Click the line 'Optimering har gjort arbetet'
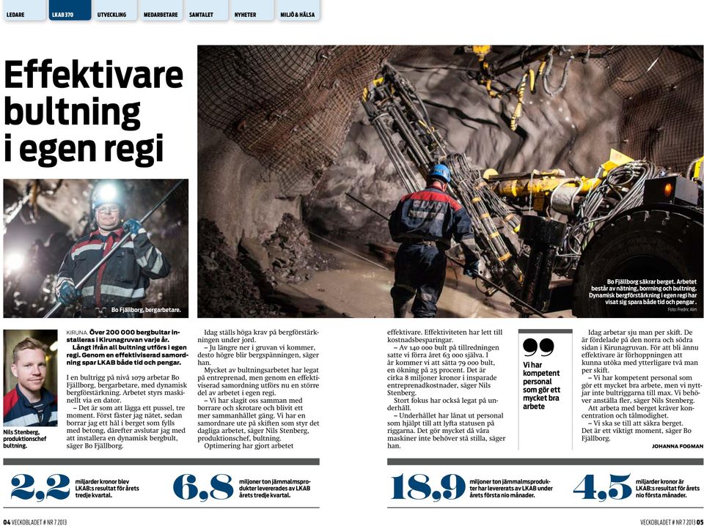This screenshot has height=526, width=704. [x=249, y=445]
